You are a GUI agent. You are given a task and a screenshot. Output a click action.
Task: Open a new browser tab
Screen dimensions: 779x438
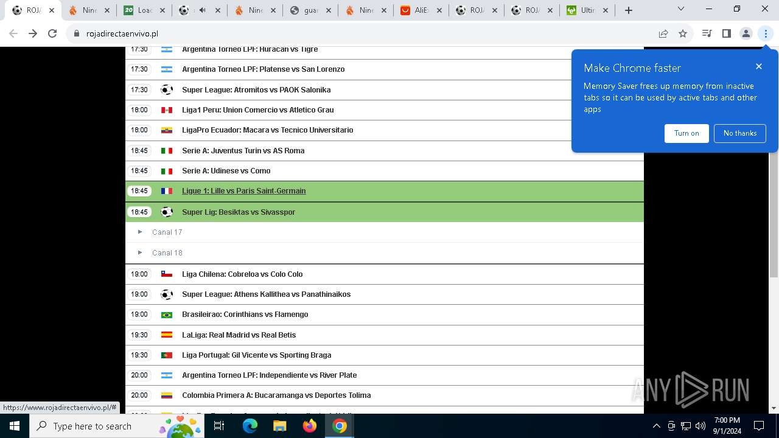[629, 10]
